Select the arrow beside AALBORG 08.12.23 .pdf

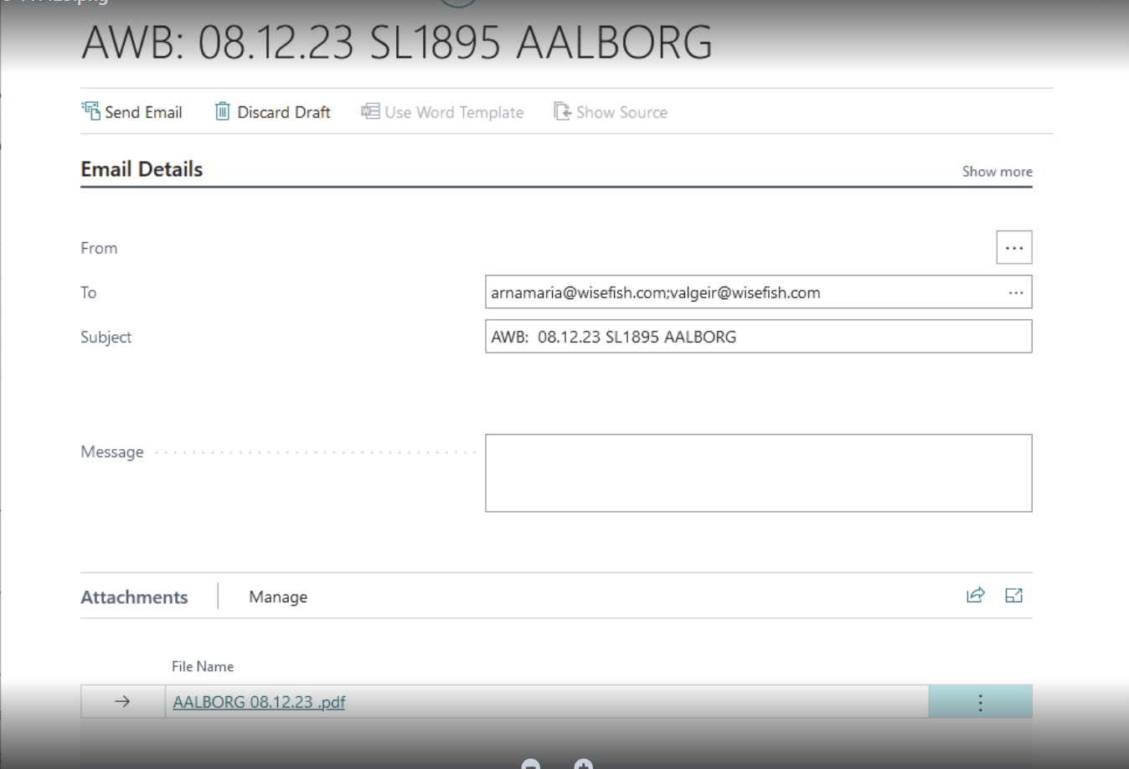[x=122, y=702]
